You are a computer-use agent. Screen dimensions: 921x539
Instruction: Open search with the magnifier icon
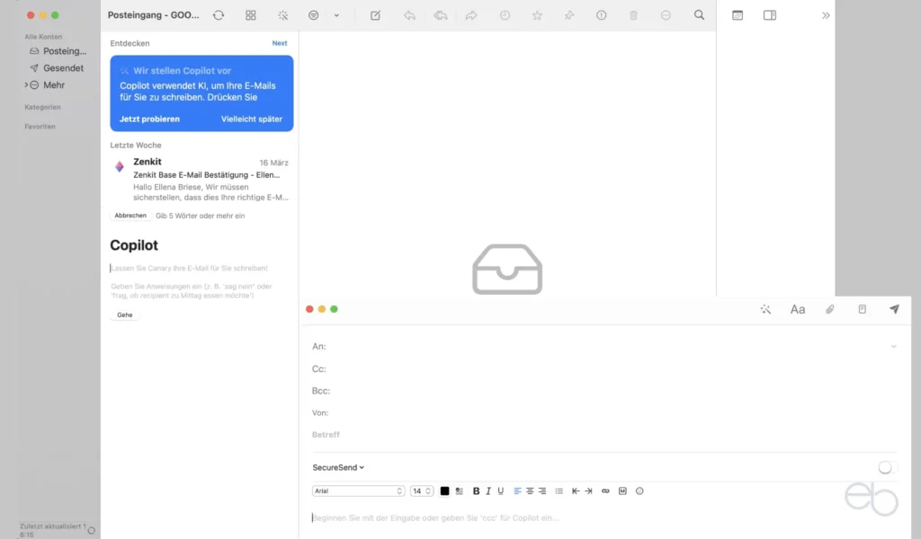coord(699,15)
